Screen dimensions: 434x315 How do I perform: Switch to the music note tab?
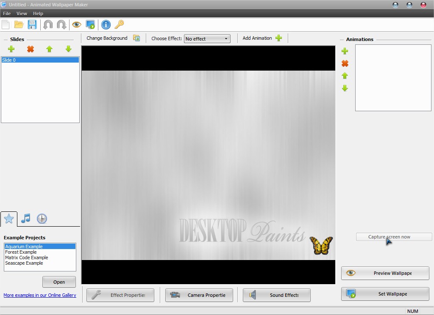[x=25, y=219]
